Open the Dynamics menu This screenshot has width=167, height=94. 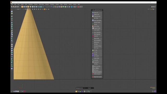52,4
